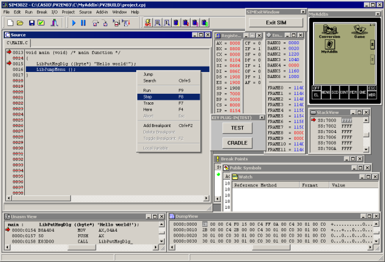Click the Save floppy disk icon

tap(31, 23)
